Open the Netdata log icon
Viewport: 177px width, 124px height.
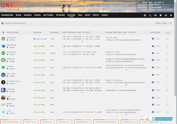pos(167,67)
